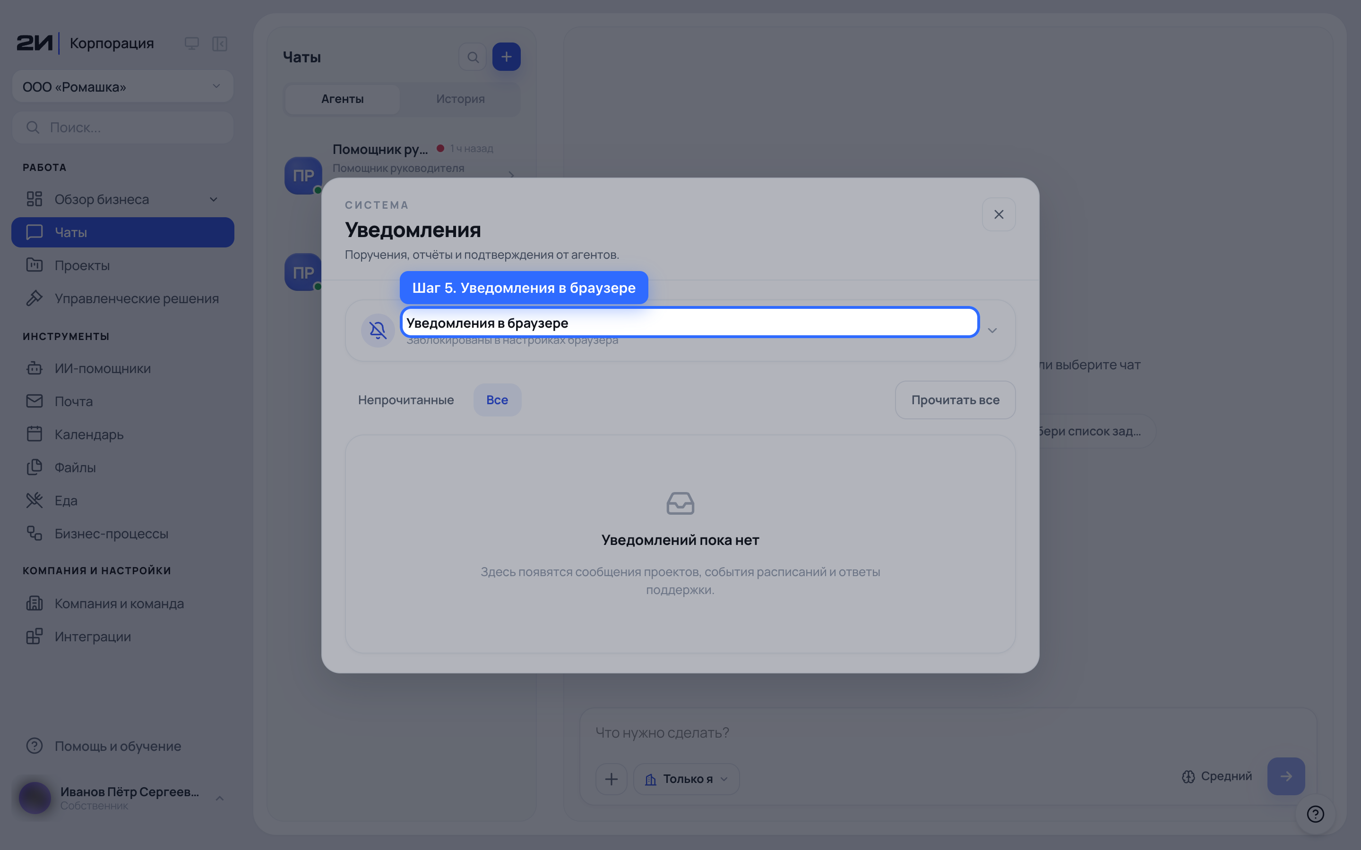Click the attach plus button in composer
1361x850 pixels.
tap(612, 779)
